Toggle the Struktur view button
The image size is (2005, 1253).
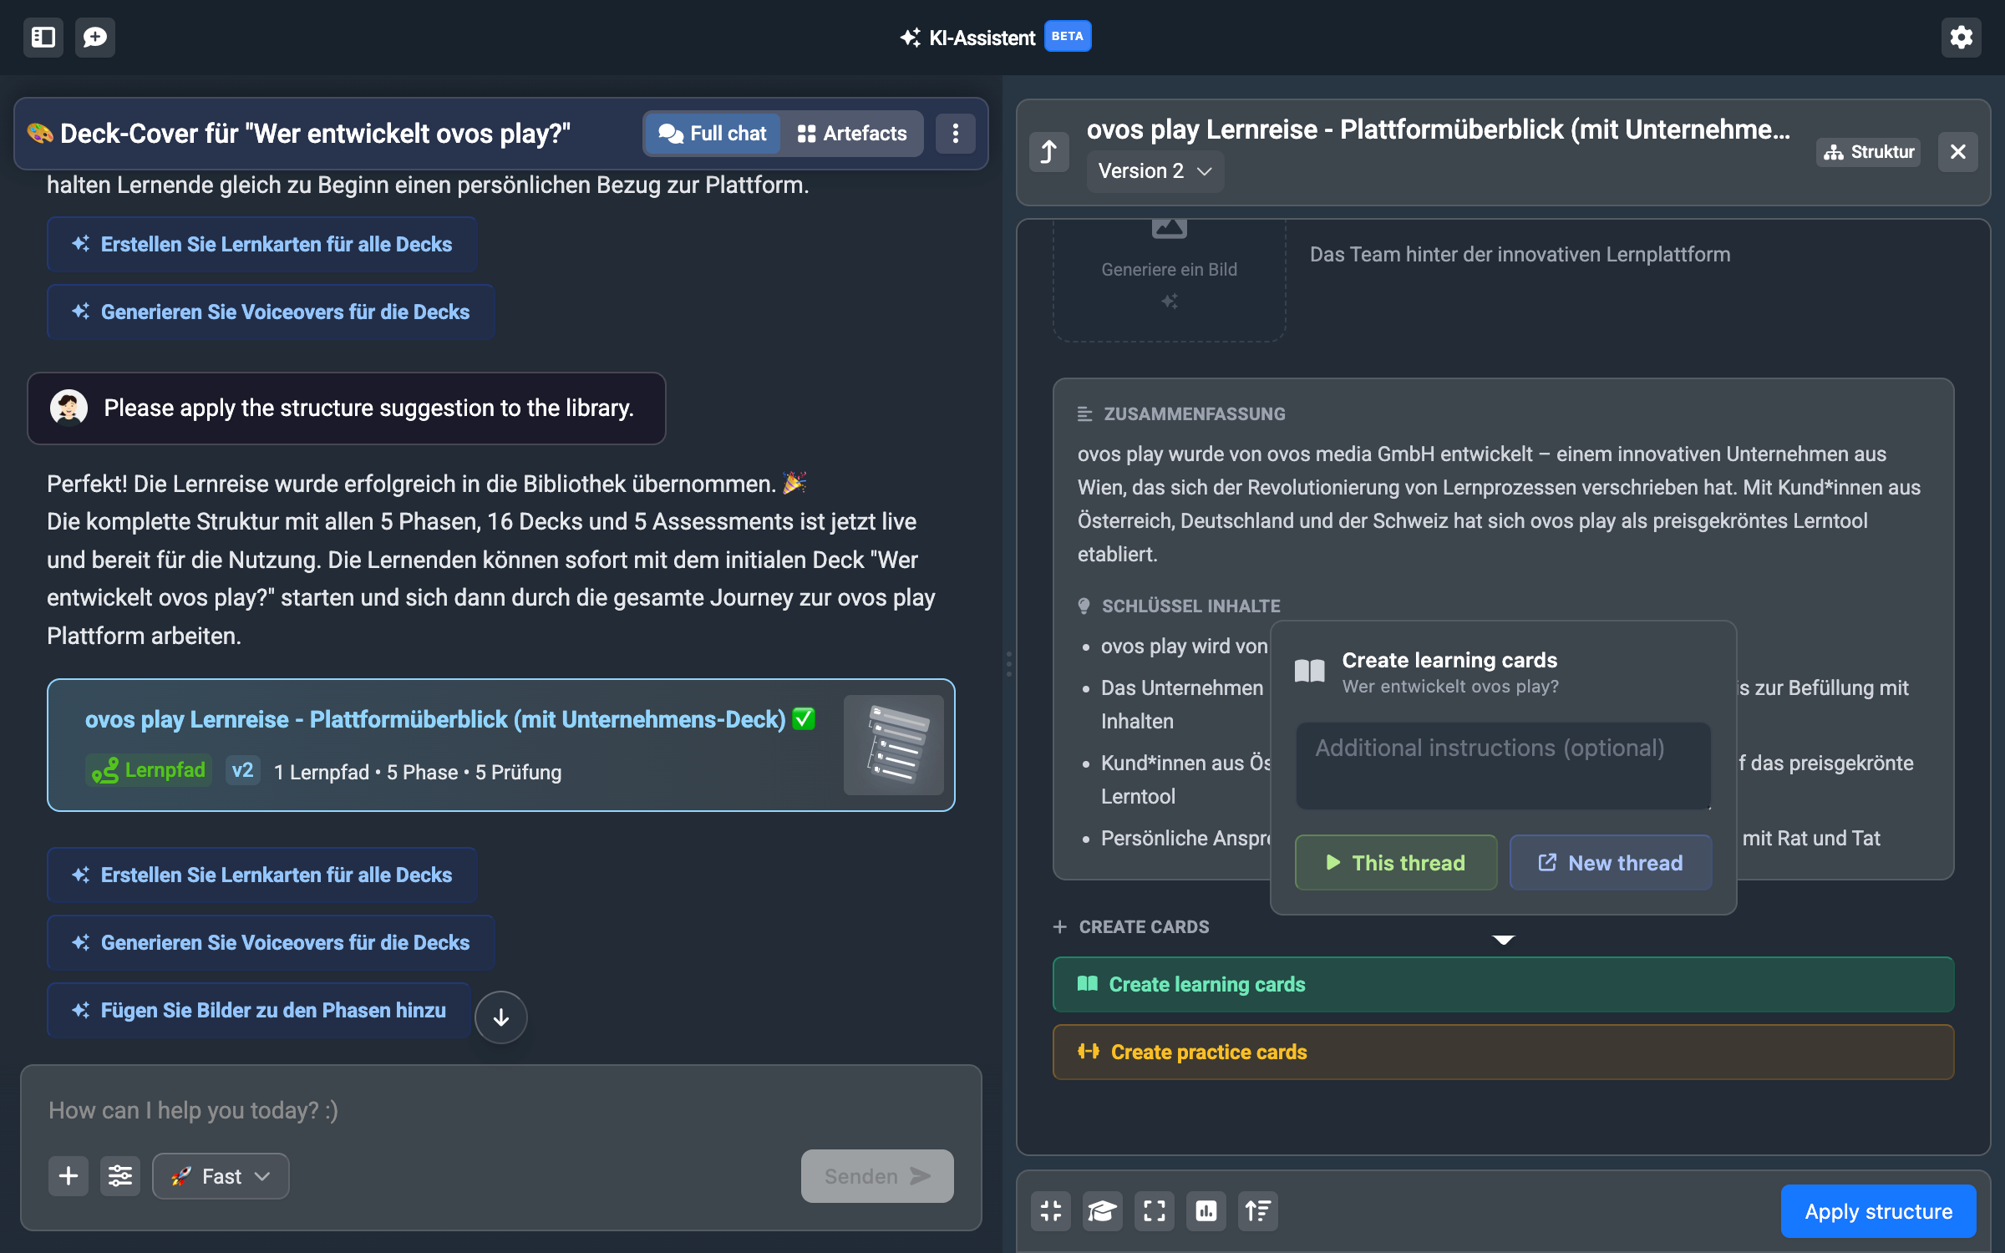point(1868,152)
